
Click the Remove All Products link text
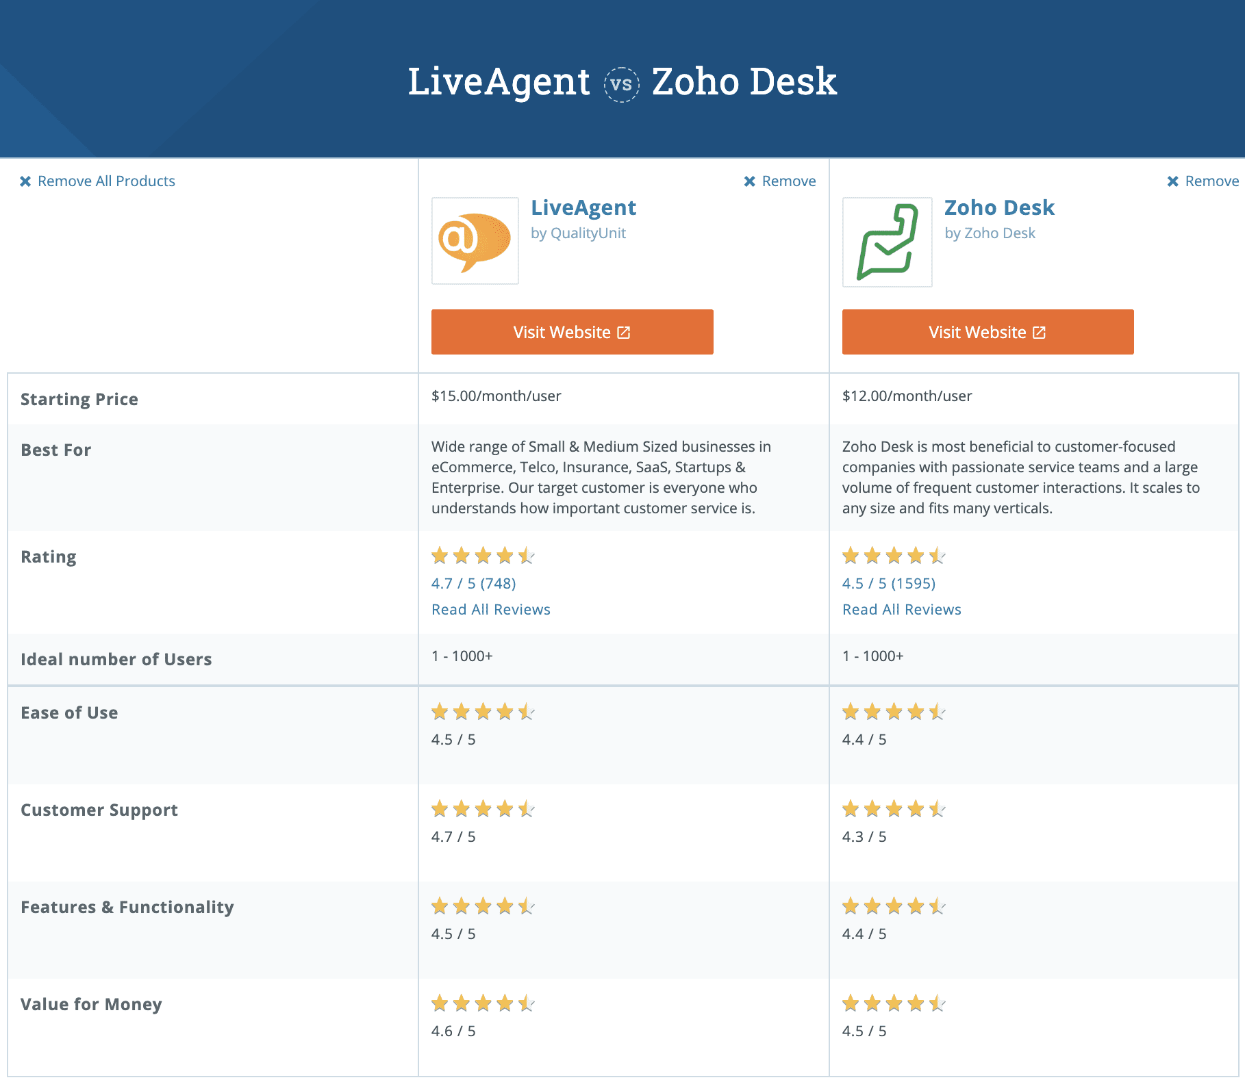coord(107,181)
